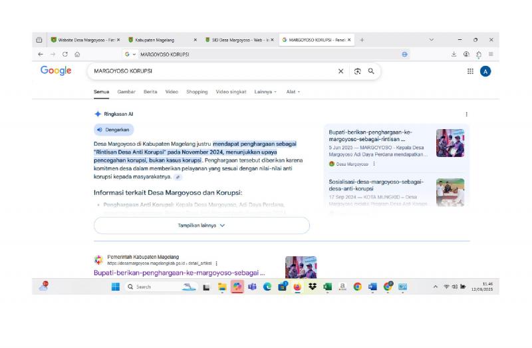Switch to Kabupaten Magelang browser tab
This screenshot has height=348, width=532.
click(160, 40)
